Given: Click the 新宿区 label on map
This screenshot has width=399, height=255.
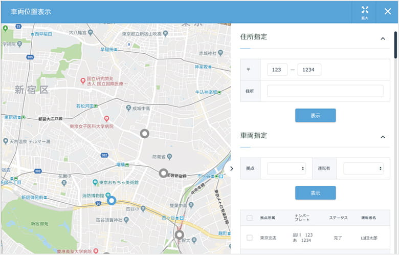Looking at the screenshot, I should (x=32, y=90).
